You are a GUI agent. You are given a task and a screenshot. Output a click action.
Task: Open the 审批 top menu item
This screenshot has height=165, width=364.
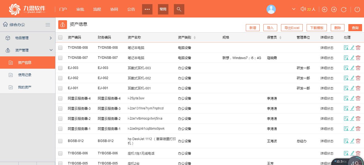tap(80, 9)
